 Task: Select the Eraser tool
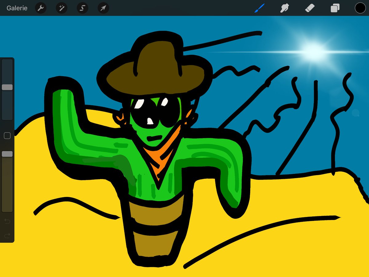(310, 8)
